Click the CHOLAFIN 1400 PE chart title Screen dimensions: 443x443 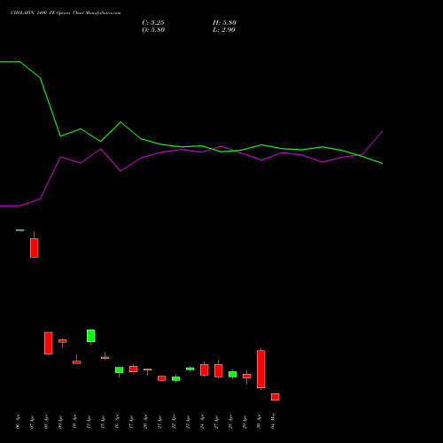[x=66, y=13]
